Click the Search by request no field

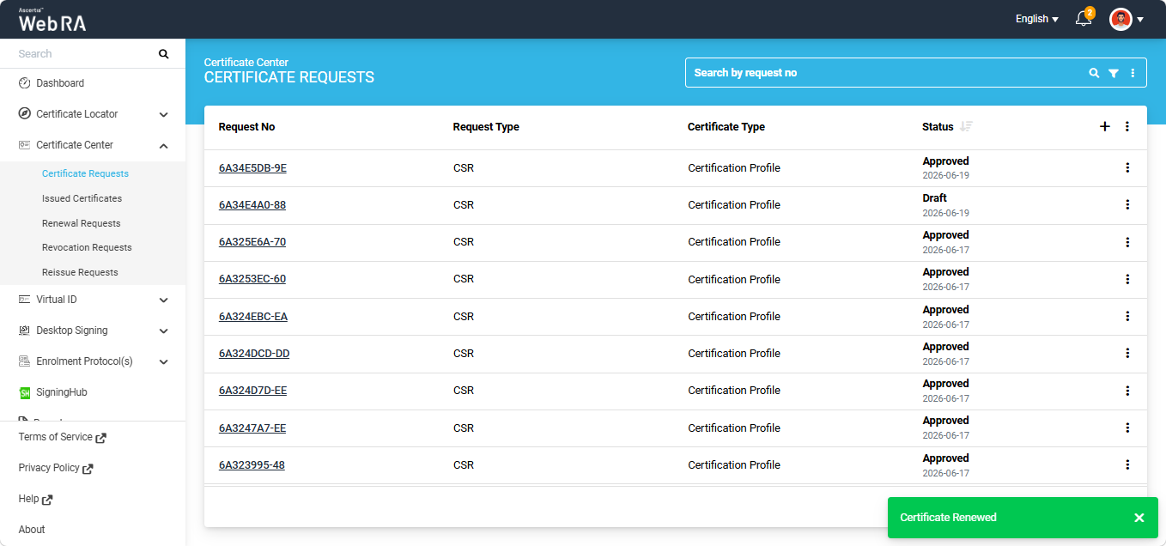pyautogui.click(x=884, y=73)
